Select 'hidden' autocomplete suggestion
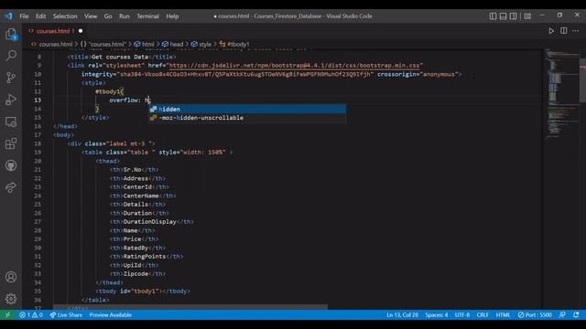 (247, 109)
